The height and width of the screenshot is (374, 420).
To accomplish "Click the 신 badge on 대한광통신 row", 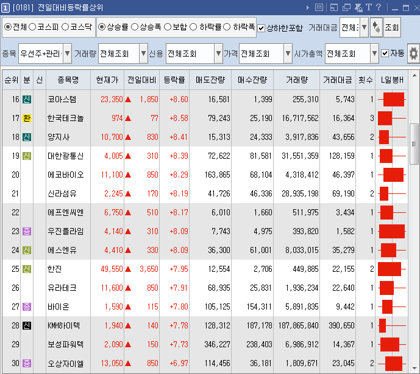I will tap(27, 156).
